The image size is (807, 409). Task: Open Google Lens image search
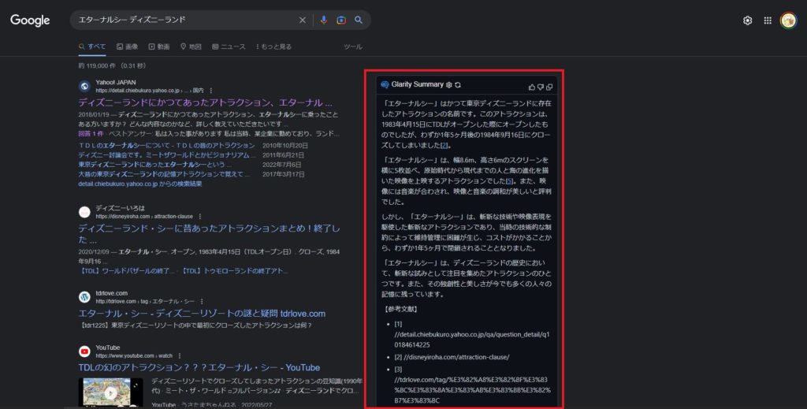coord(341,20)
